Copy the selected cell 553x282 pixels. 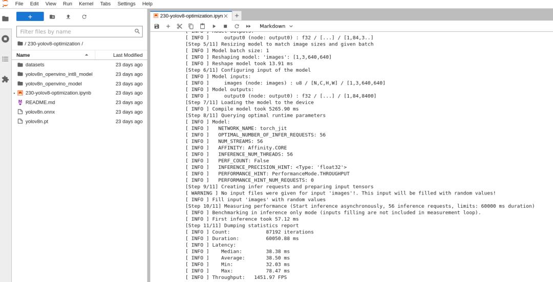click(191, 26)
